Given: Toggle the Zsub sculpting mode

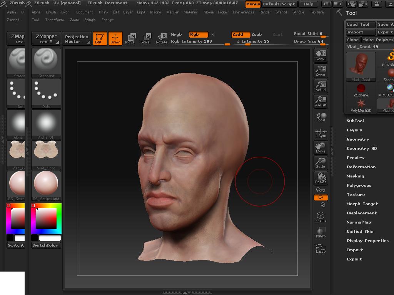Looking at the screenshot, I should (x=257, y=35).
